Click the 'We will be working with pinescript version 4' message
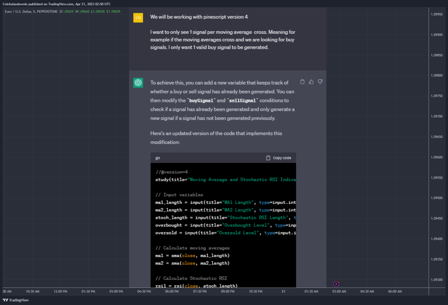The width and height of the screenshot is (448, 305). 199,17
